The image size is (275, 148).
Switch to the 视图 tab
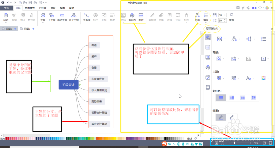(x=62, y=8)
